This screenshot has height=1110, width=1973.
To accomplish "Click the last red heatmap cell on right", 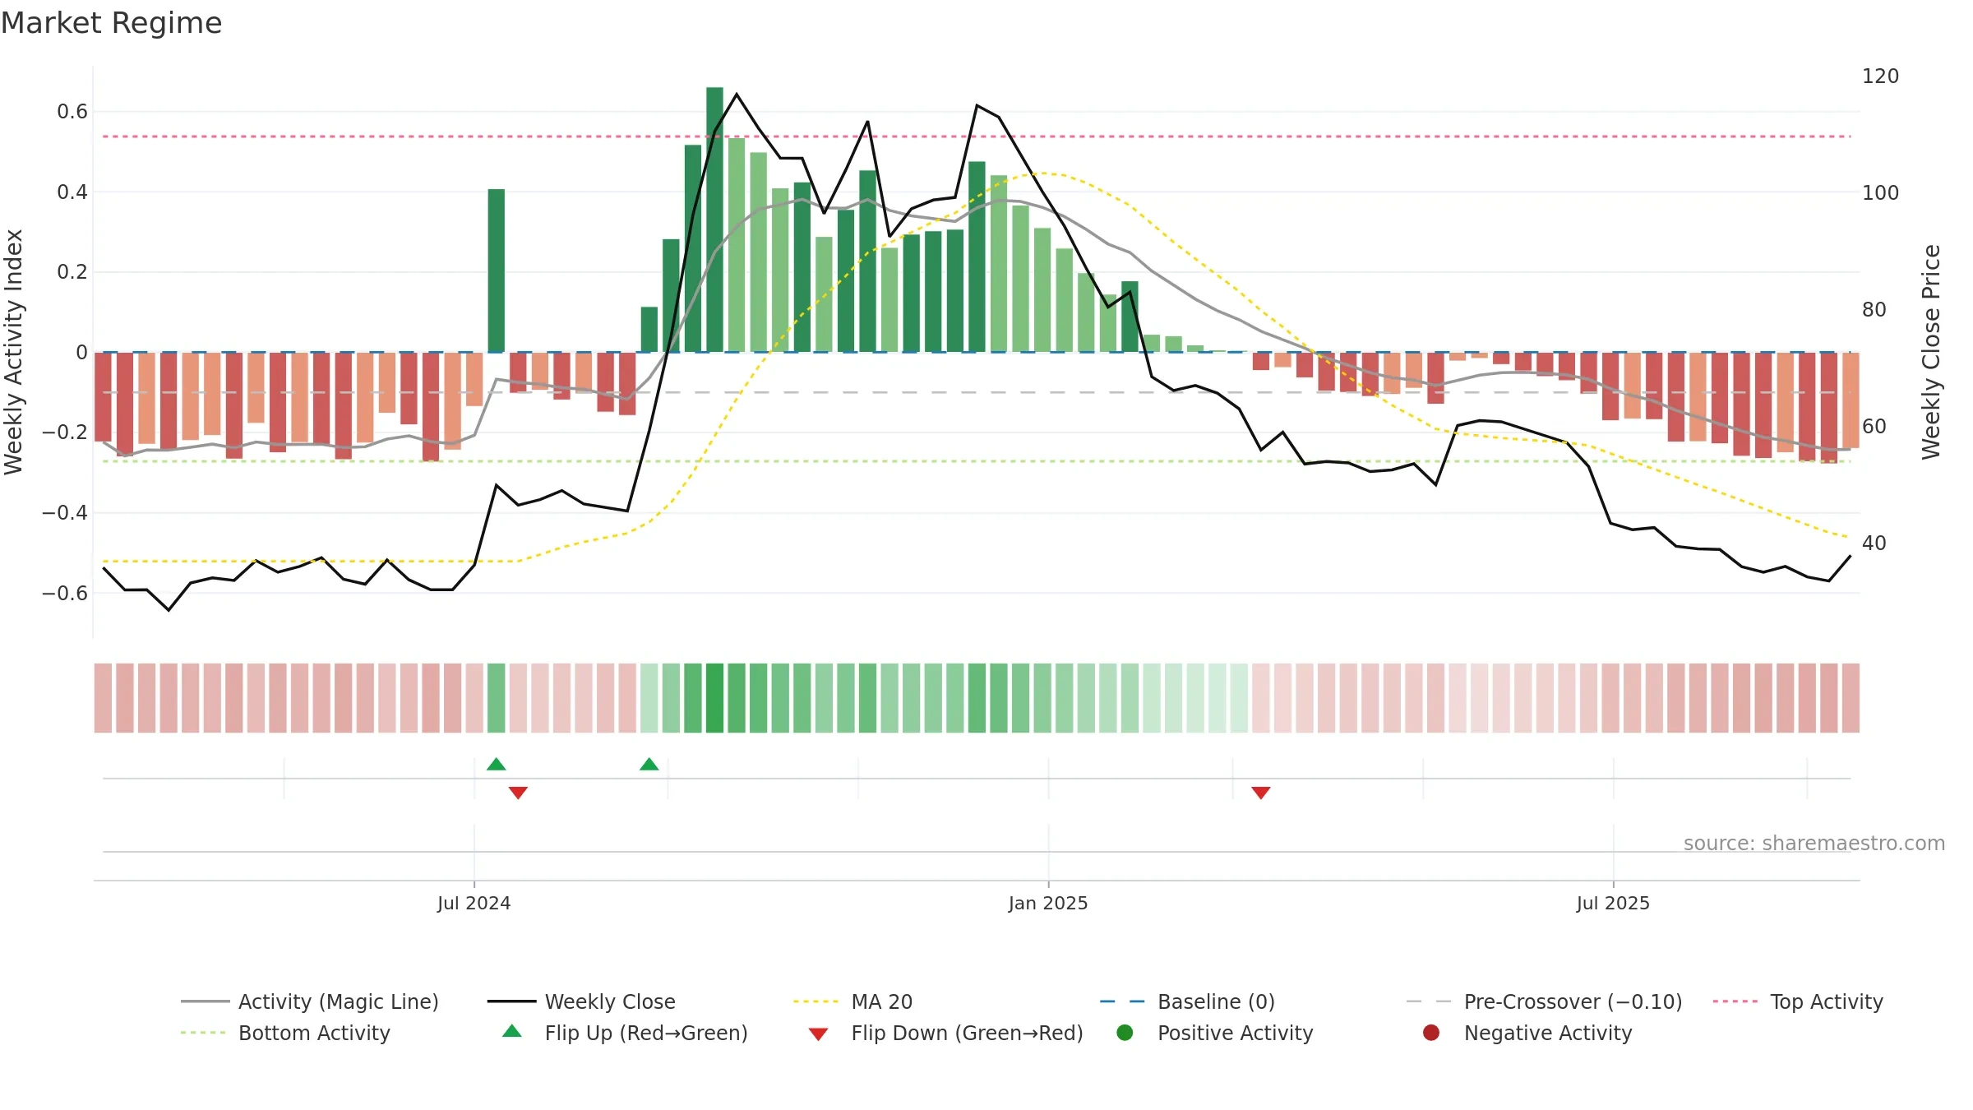I will 1851,698.
